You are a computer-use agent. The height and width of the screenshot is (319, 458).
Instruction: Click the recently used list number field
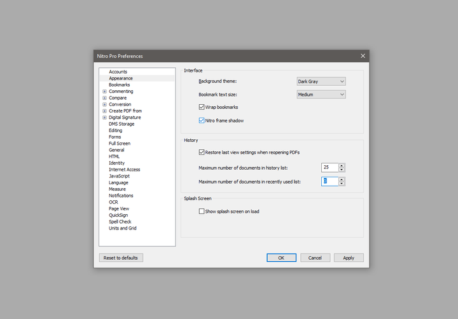330,181
